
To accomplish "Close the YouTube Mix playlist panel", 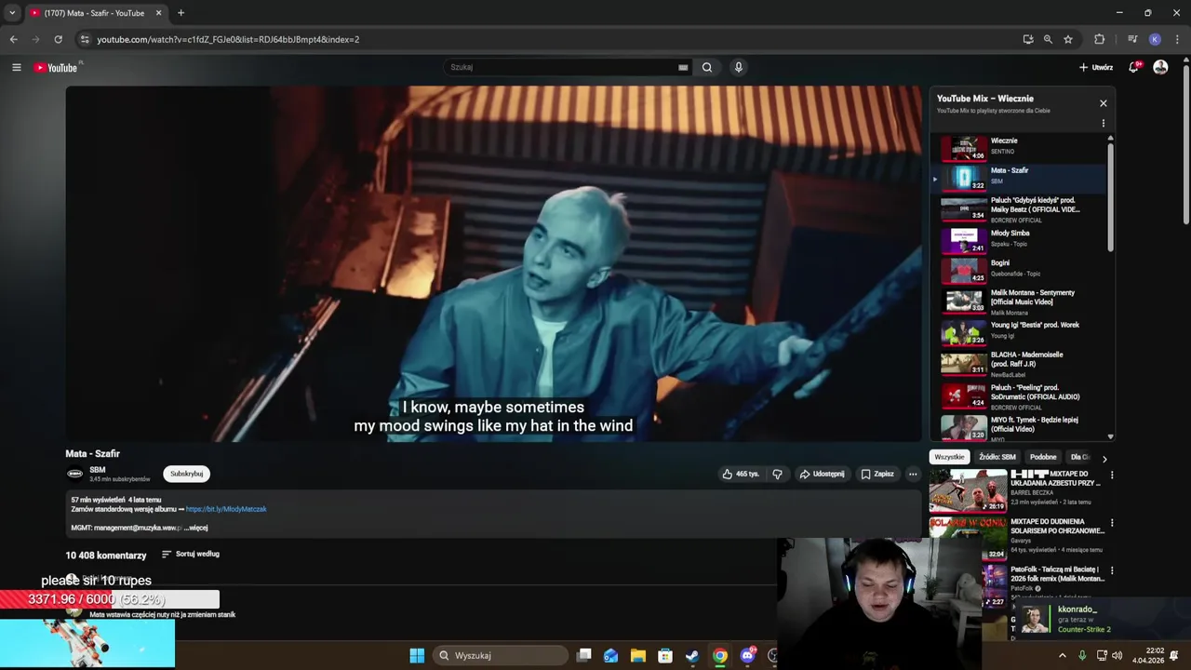I will tap(1104, 103).
